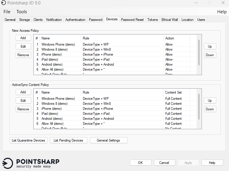This screenshot has height=171, width=229.
Task: Open the File menu
Action: click(x=7, y=12)
